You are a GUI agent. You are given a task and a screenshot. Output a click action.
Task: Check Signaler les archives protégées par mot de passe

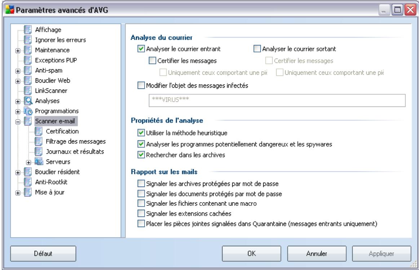(x=141, y=184)
